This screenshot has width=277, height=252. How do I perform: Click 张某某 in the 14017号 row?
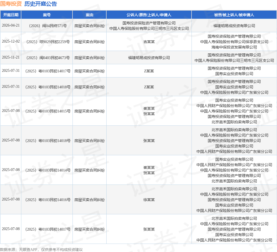pyautogui.click(x=149, y=229)
